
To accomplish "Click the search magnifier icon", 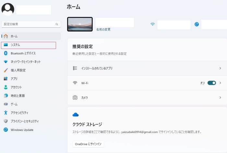I will [x=57, y=24].
